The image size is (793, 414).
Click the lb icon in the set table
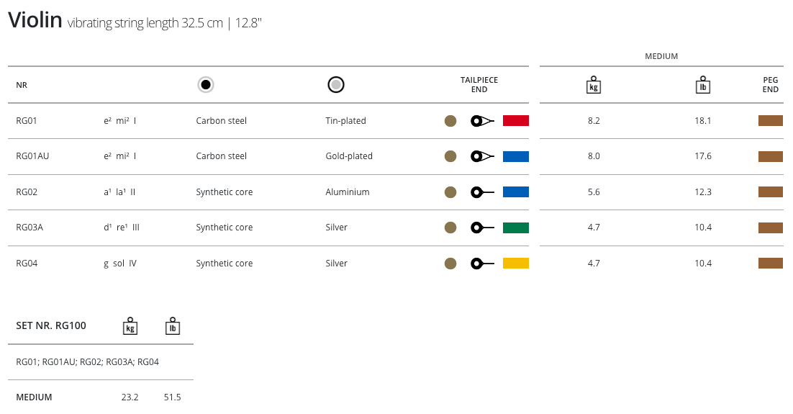point(172,326)
